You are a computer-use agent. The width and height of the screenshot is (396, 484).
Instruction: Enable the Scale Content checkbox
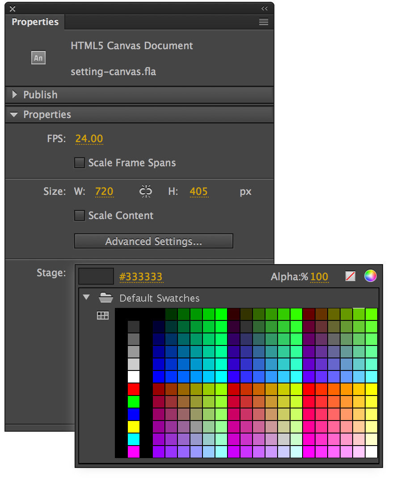point(80,215)
